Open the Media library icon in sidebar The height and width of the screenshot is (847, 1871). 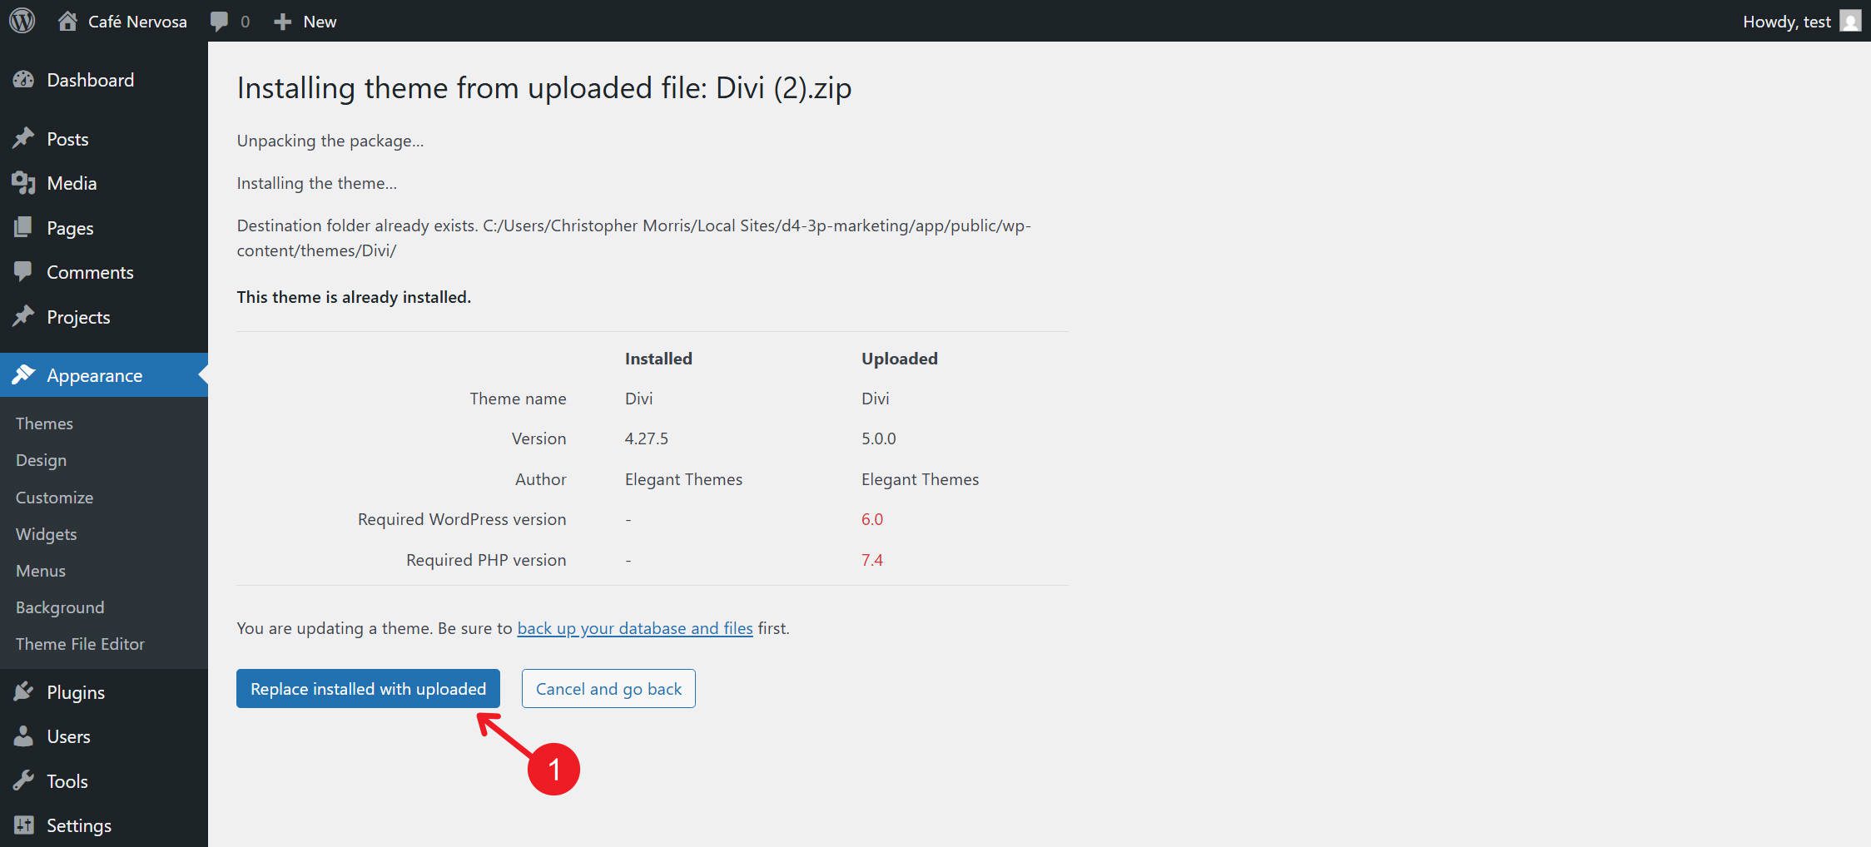[x=24, y=182]
